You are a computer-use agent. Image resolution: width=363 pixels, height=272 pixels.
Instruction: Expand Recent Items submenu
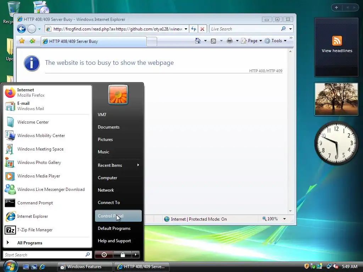[118, 165]
